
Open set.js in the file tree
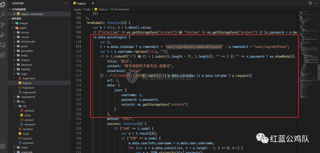pos(27,115)
